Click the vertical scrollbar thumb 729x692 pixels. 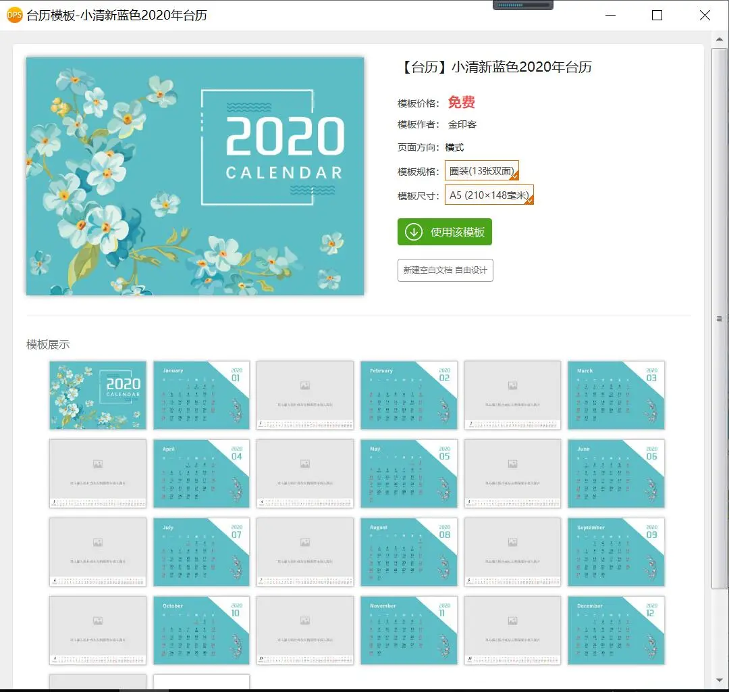(x=720, y=318)
